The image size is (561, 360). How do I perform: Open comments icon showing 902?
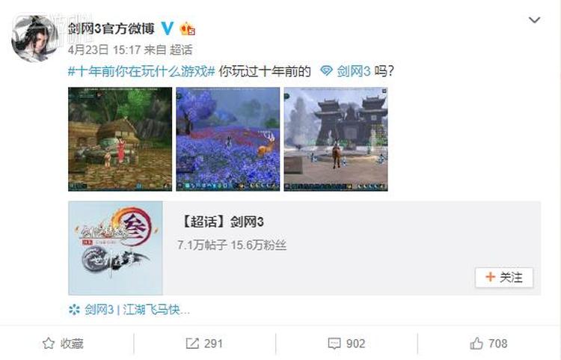(x=334, y=344)
